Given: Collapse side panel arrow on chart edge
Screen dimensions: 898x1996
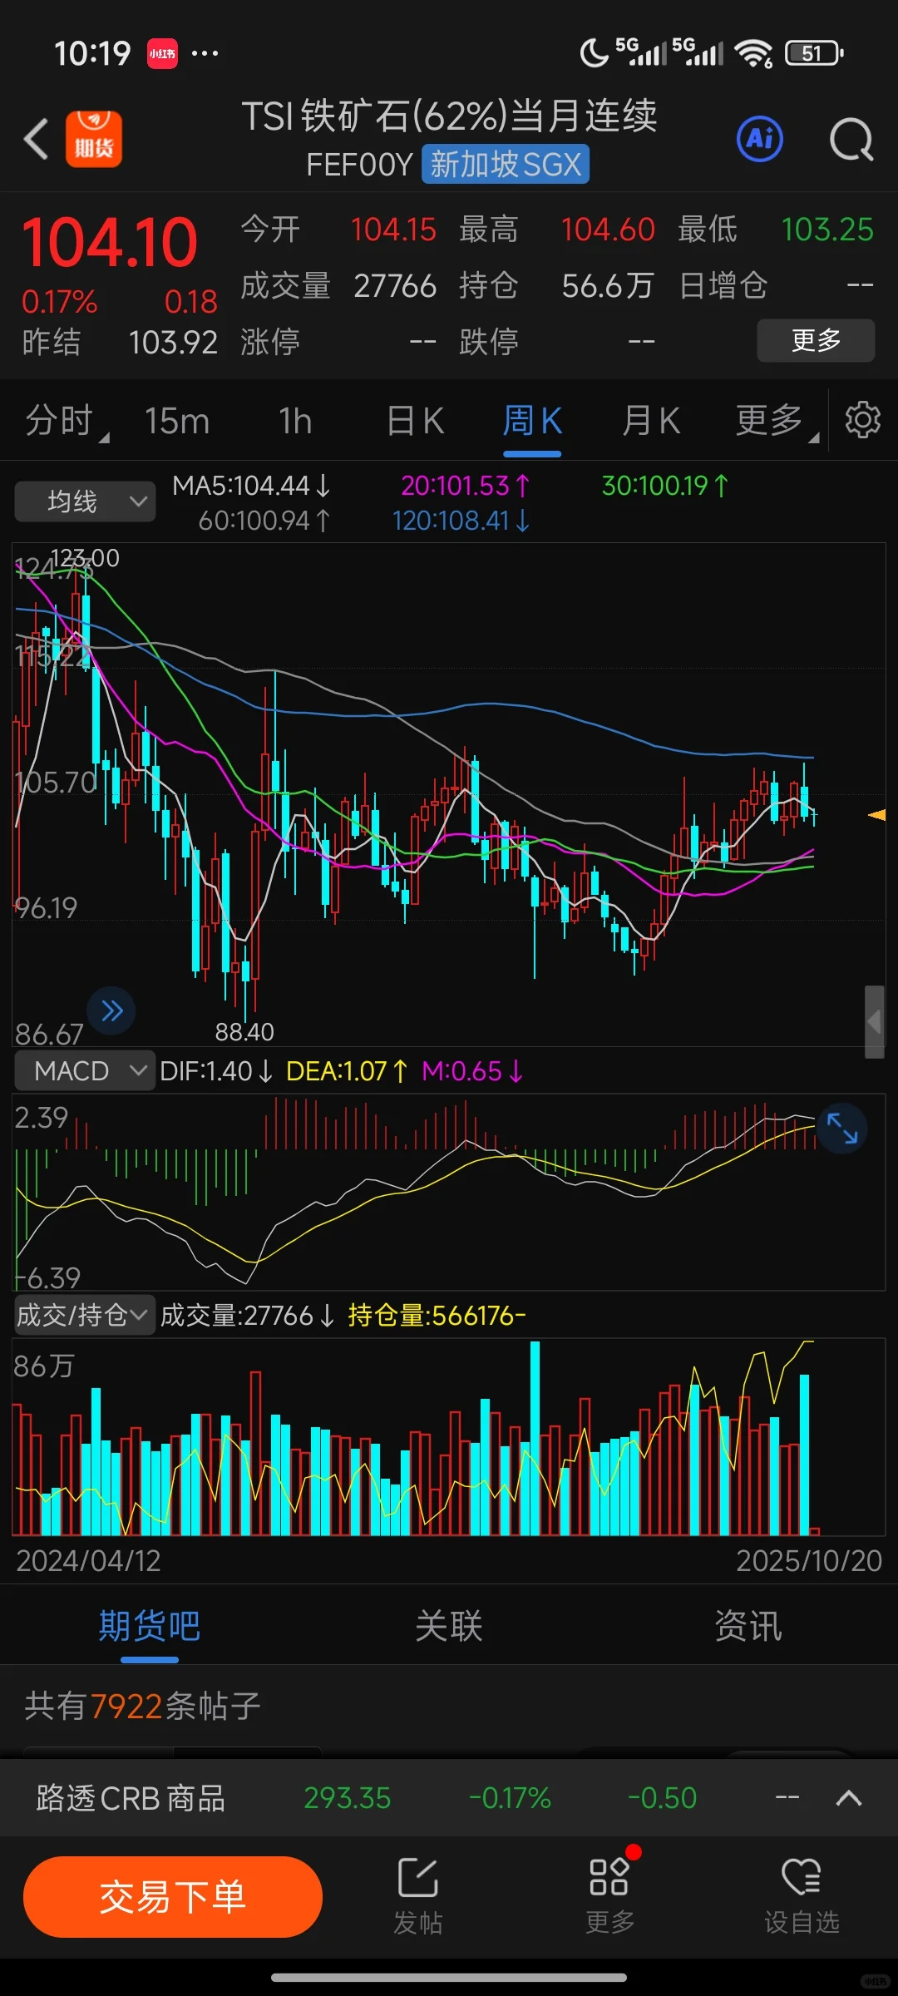Looking at the screenshot, I should [x=874, y=1022].
